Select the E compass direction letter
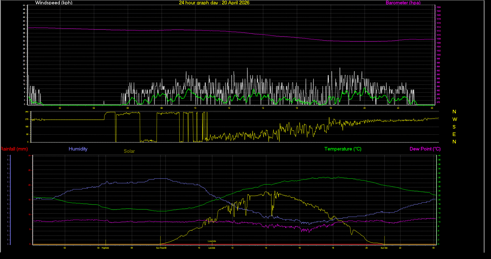The height and width of the screenshot is (259, 491). pos(455,134)
